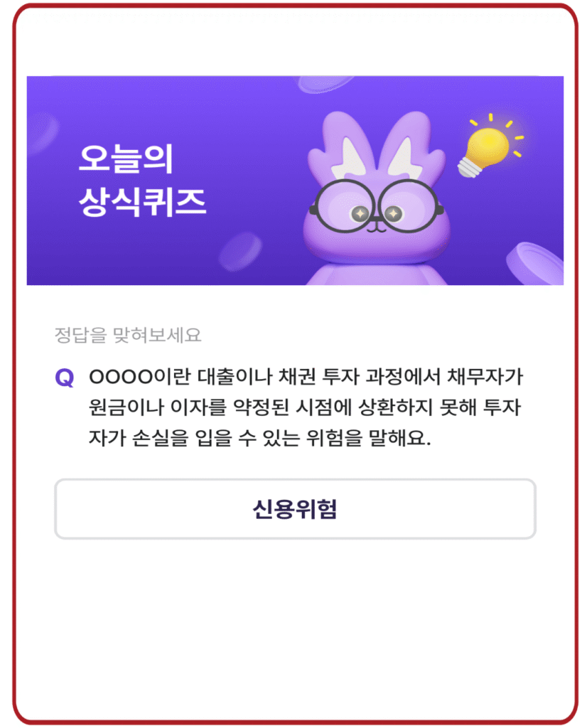The width and height of the screenshot is (582, 728).
Task: Tap the 정답을 맞혀보세요 prompt text
Action: click(128, 336)
